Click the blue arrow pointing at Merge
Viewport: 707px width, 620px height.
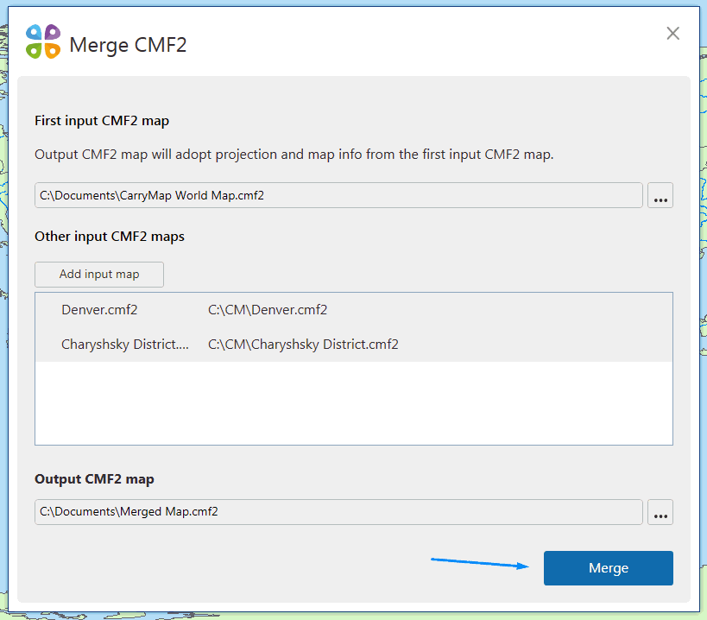tap(479, 564)
